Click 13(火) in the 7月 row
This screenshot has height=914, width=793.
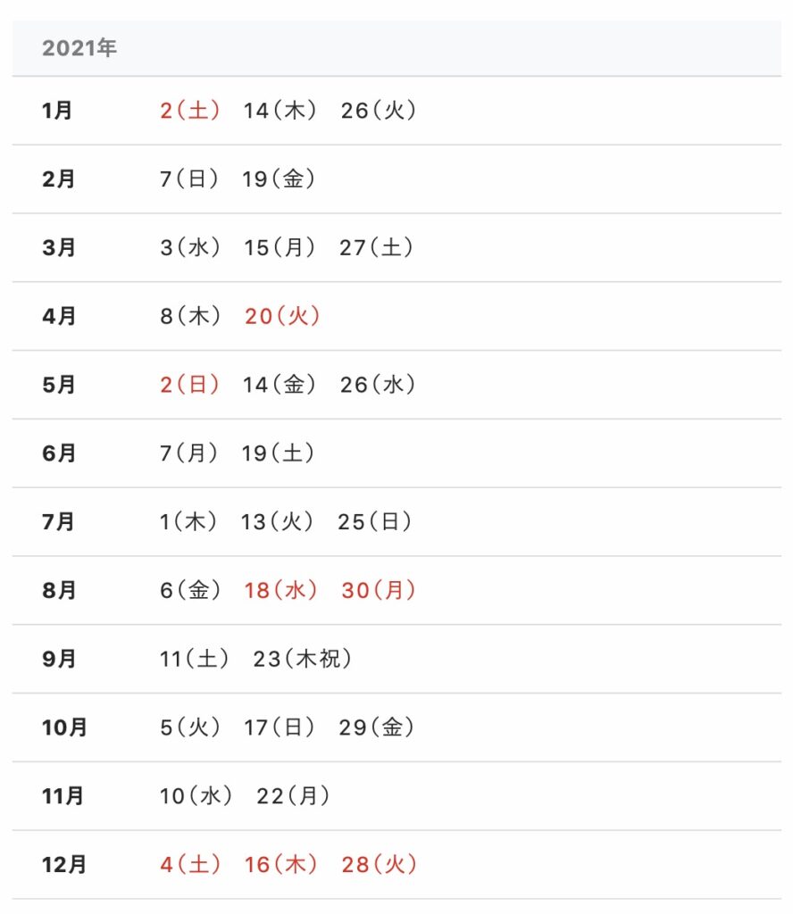coord(278,521)
